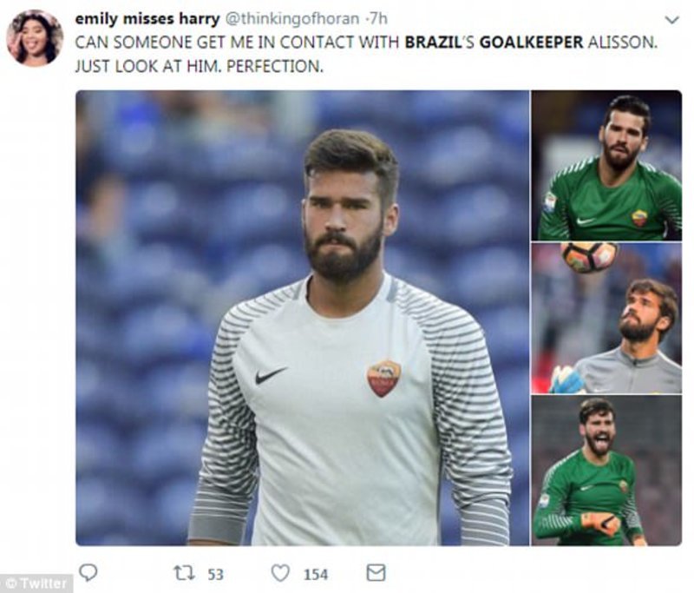Click the reply speech bubble icon
The width and height of the screenshot is (694, 593).
point(88,572)
